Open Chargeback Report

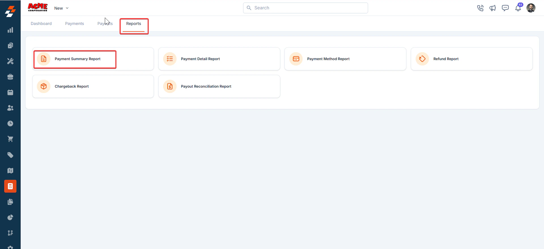click(93, 86)
